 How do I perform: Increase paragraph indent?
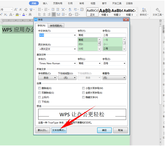[58, 10]
